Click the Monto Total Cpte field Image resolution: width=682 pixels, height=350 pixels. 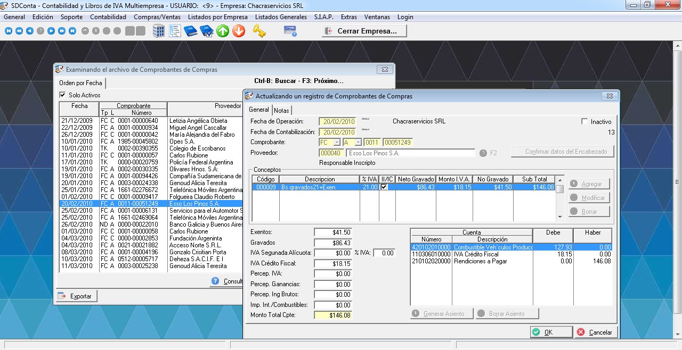(333, 315)
